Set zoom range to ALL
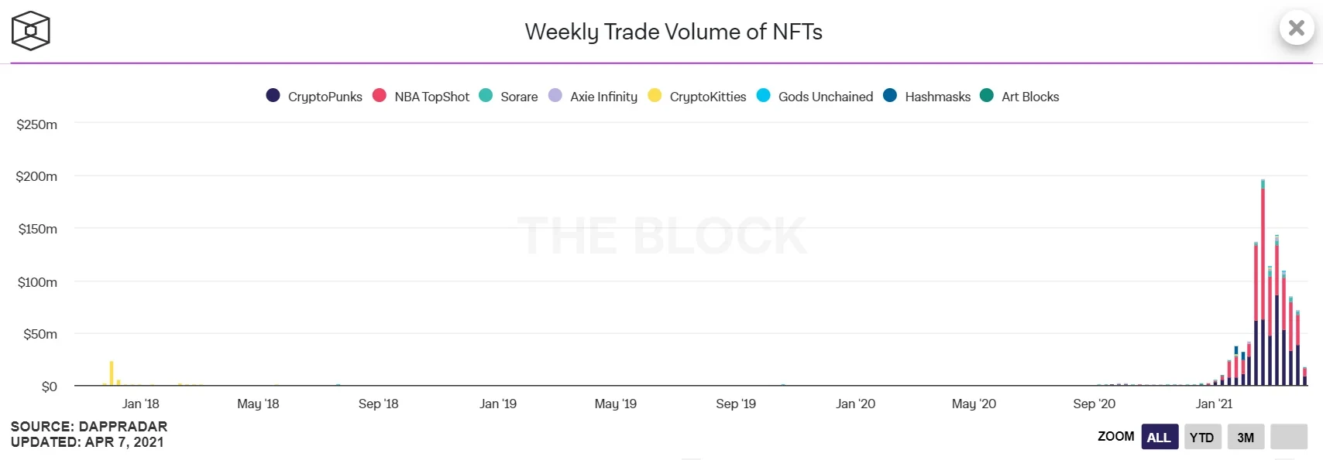The height and width of the screenshot is (460, 1323). (1160, 437)
